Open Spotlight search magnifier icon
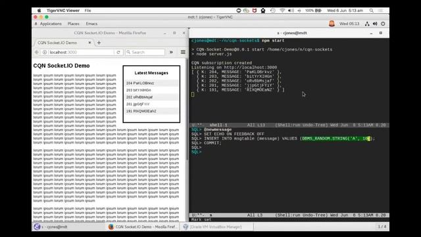 coord(371,11)
